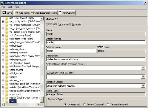The height and width of the screenshot is (108, 148).
Task: Click folder icon beside web_form (Web Form)
Action: 7,39
